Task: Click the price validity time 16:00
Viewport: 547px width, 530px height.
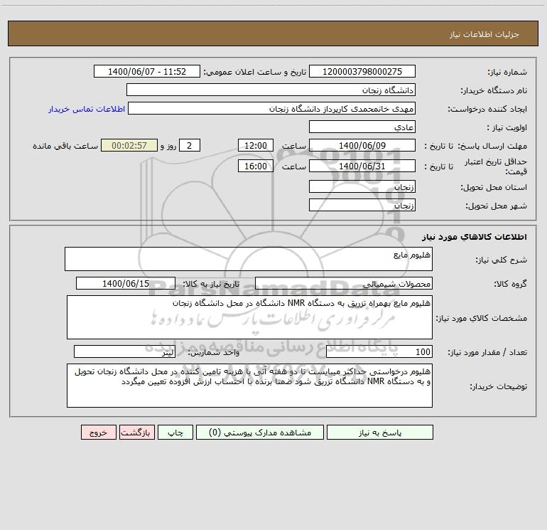Action: point(255,166)
